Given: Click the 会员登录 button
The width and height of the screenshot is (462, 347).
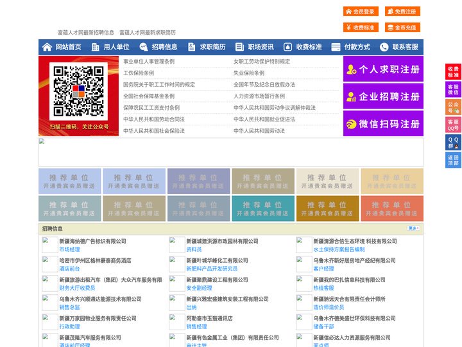Looking at the screenshot, I should tap(361, 12).
